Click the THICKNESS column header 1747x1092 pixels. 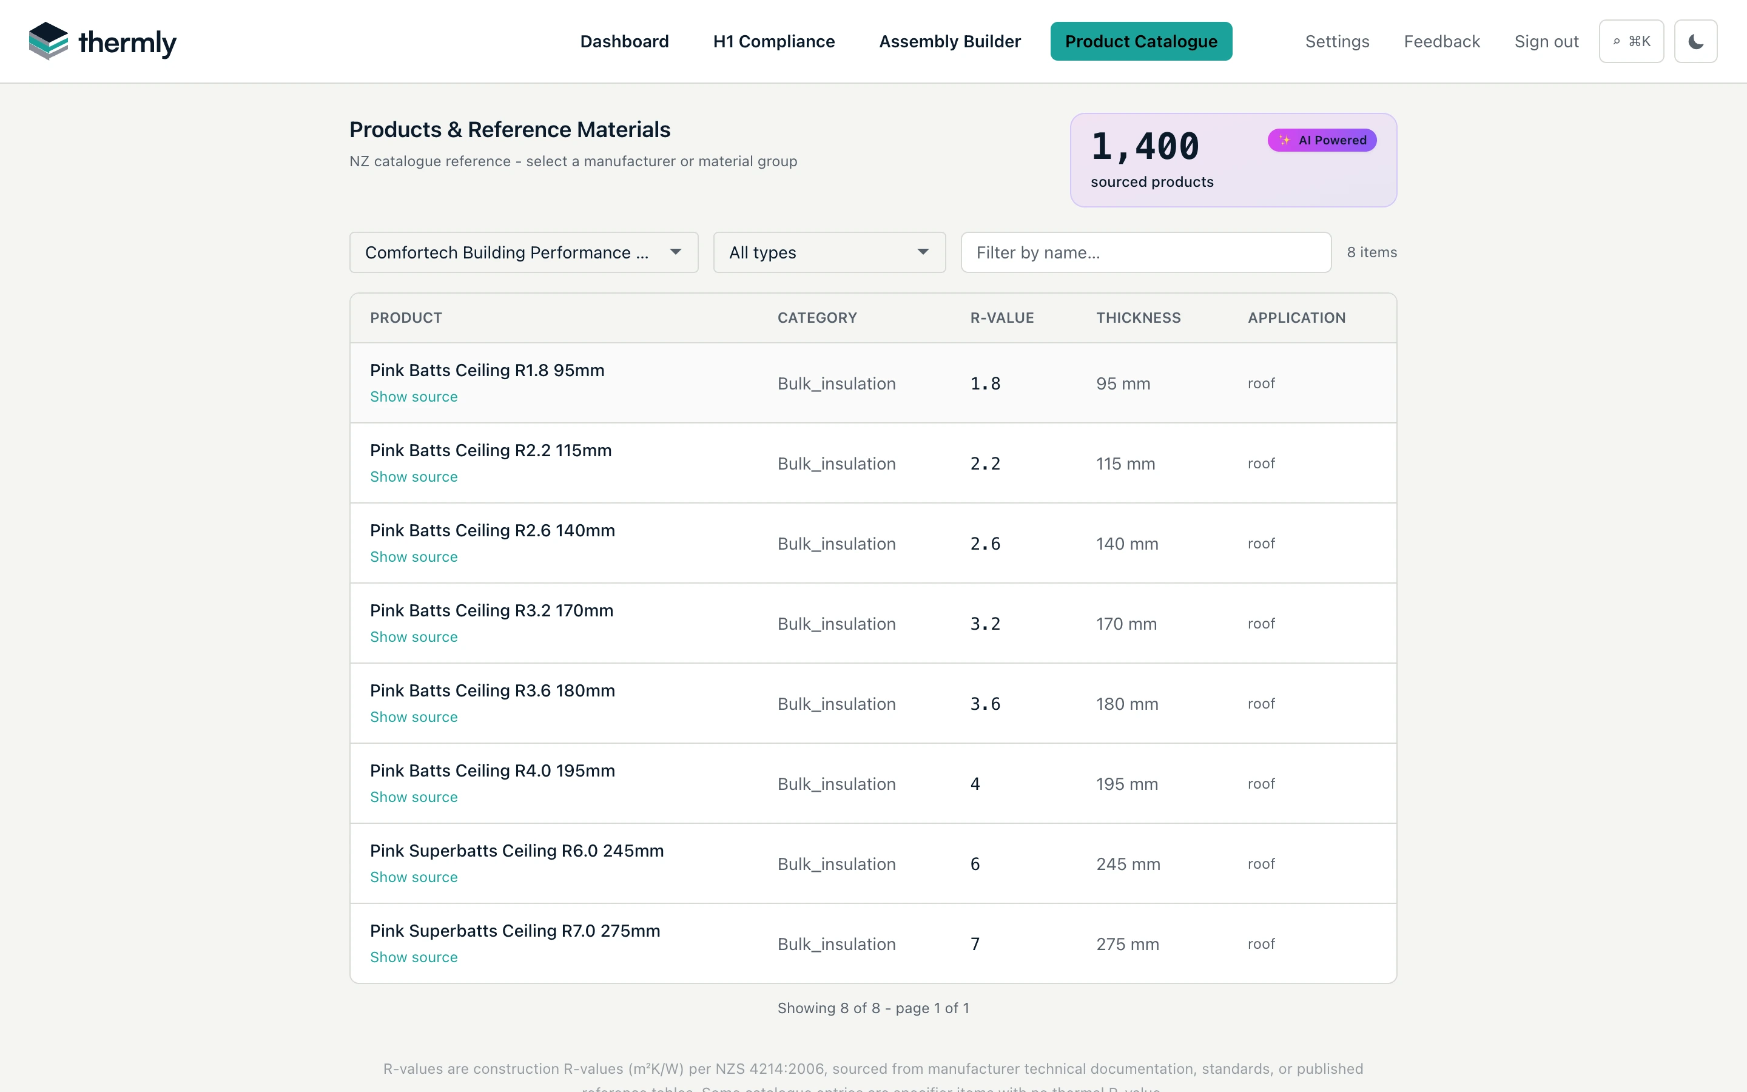point(1139,318)
